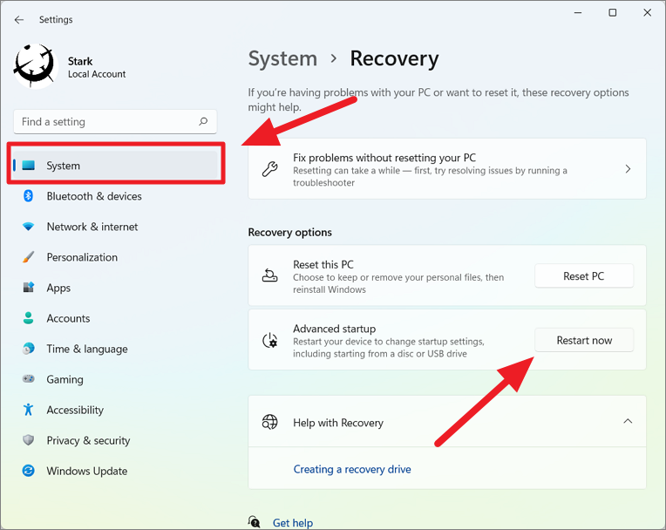Open the Fix problems without resetting chevron

(x=628, y=169)
